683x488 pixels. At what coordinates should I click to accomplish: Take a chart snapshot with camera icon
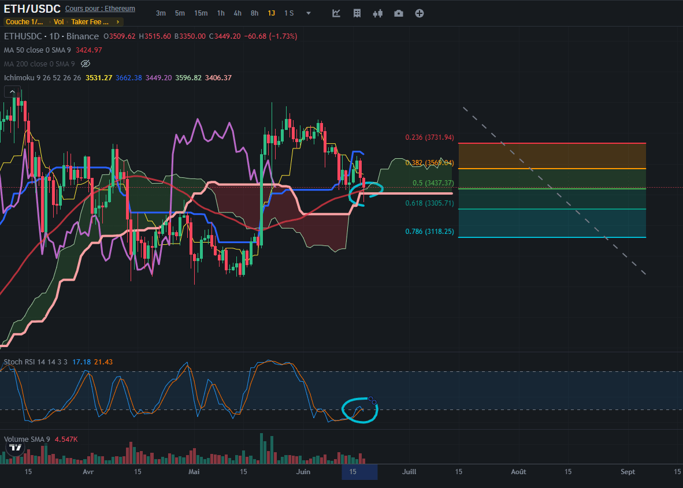[399, 13]
